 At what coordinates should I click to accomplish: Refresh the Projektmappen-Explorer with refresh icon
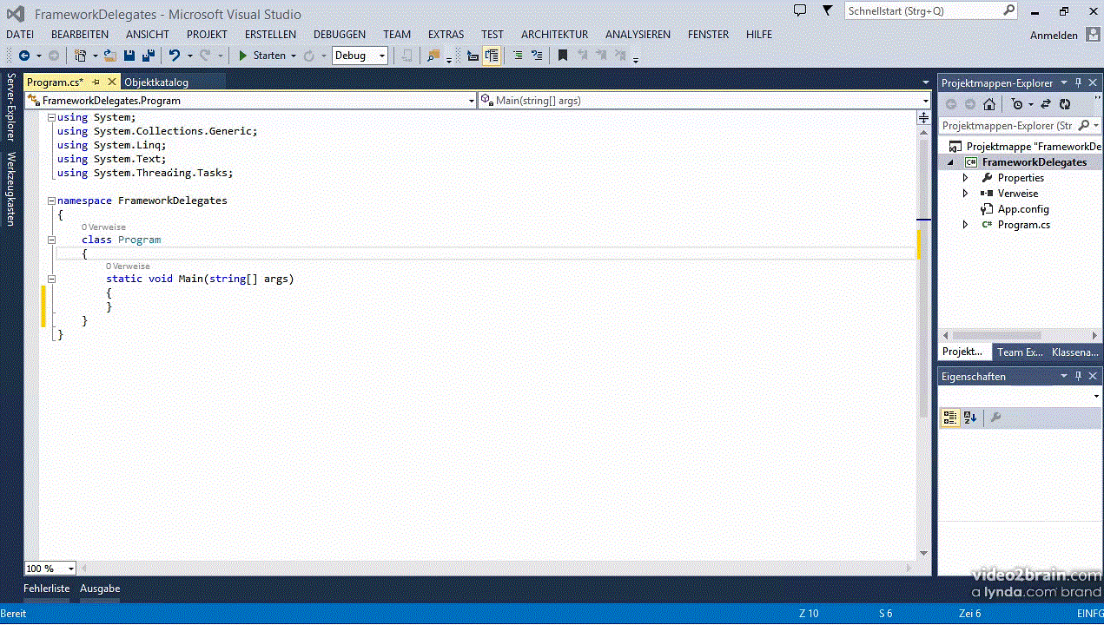point(1065,104)
